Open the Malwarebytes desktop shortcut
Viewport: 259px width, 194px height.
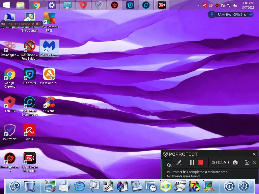click(49, 48)
